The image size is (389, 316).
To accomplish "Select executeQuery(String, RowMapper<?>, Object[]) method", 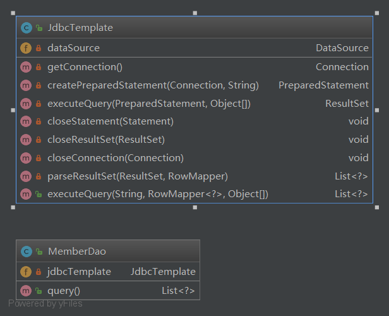I will tap(157, 195).
